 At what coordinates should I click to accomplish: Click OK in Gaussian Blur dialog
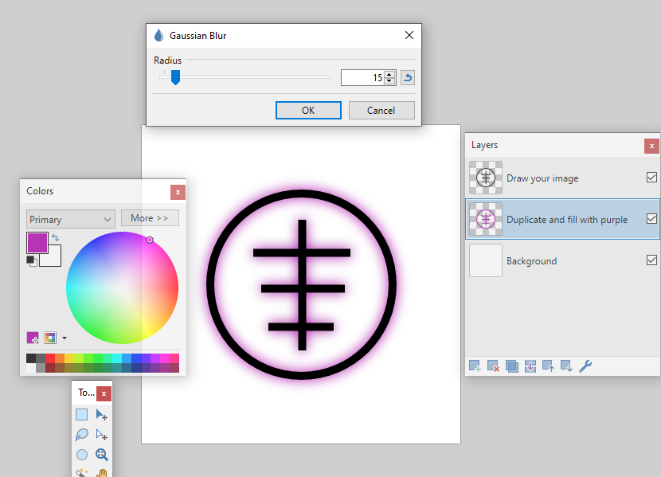(308, 111)
